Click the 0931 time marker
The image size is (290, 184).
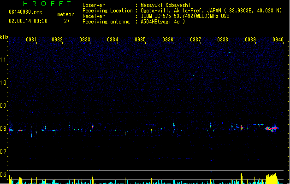click(x=31, y=40)
